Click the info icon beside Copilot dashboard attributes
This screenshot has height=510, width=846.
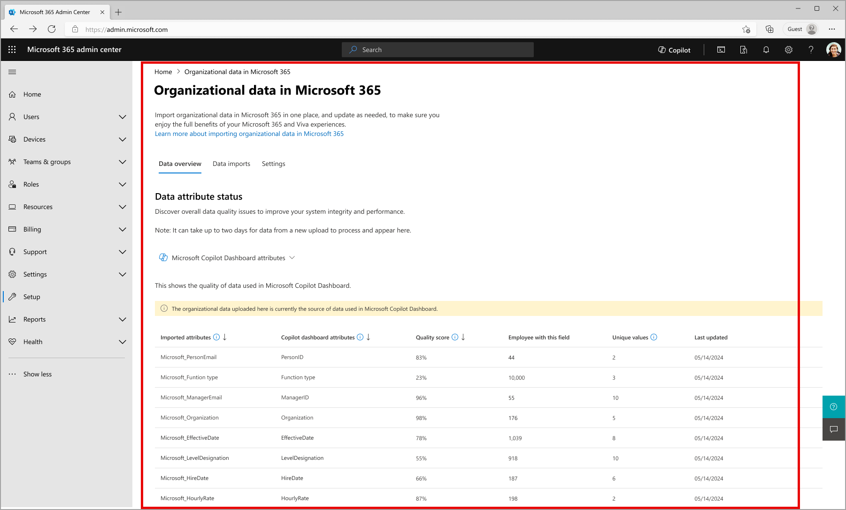[x=360, y=337]
